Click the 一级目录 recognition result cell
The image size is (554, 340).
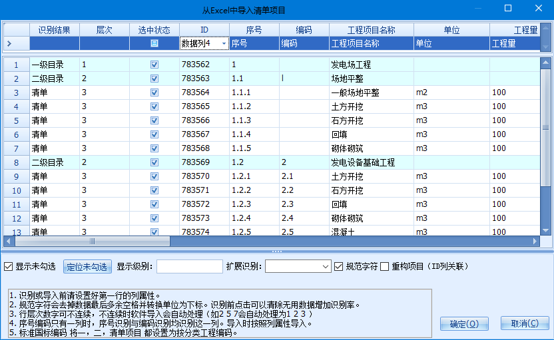pyautogui.click(x=55, y=65)
